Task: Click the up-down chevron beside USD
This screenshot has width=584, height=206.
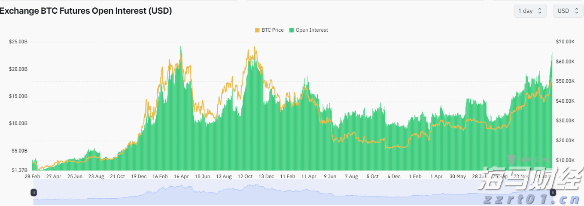Action: click(576, 11)
